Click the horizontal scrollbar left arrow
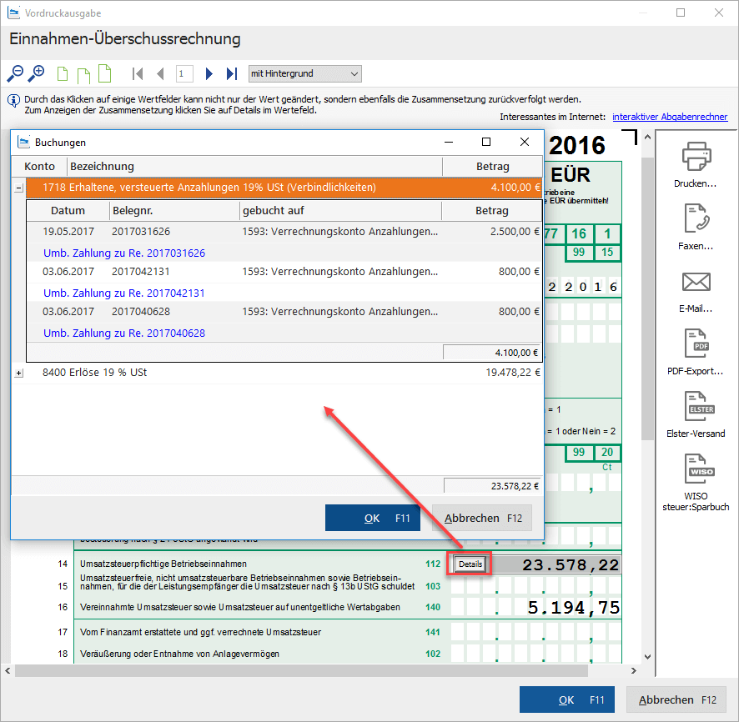This screenshot has height=722, width=739. (8, 670)
